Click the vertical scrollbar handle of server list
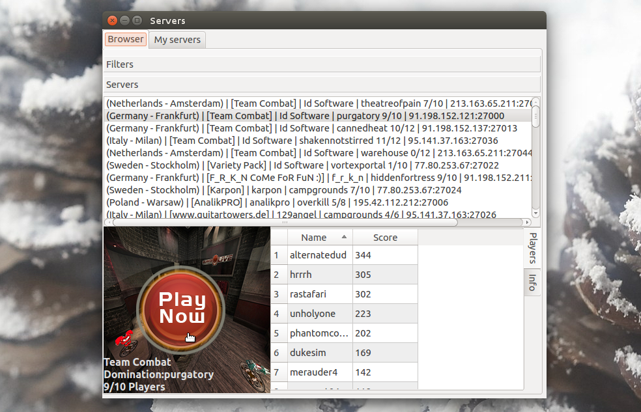 click(536, 117)
